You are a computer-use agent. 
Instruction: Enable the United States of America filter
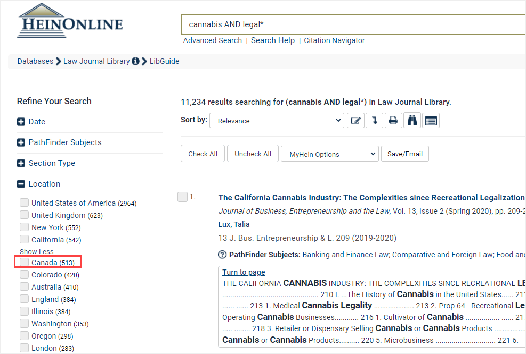tap(24, 203)
